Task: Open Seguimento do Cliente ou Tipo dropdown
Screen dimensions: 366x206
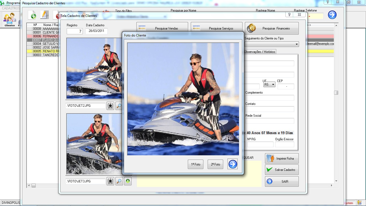Action: point(297,44)
